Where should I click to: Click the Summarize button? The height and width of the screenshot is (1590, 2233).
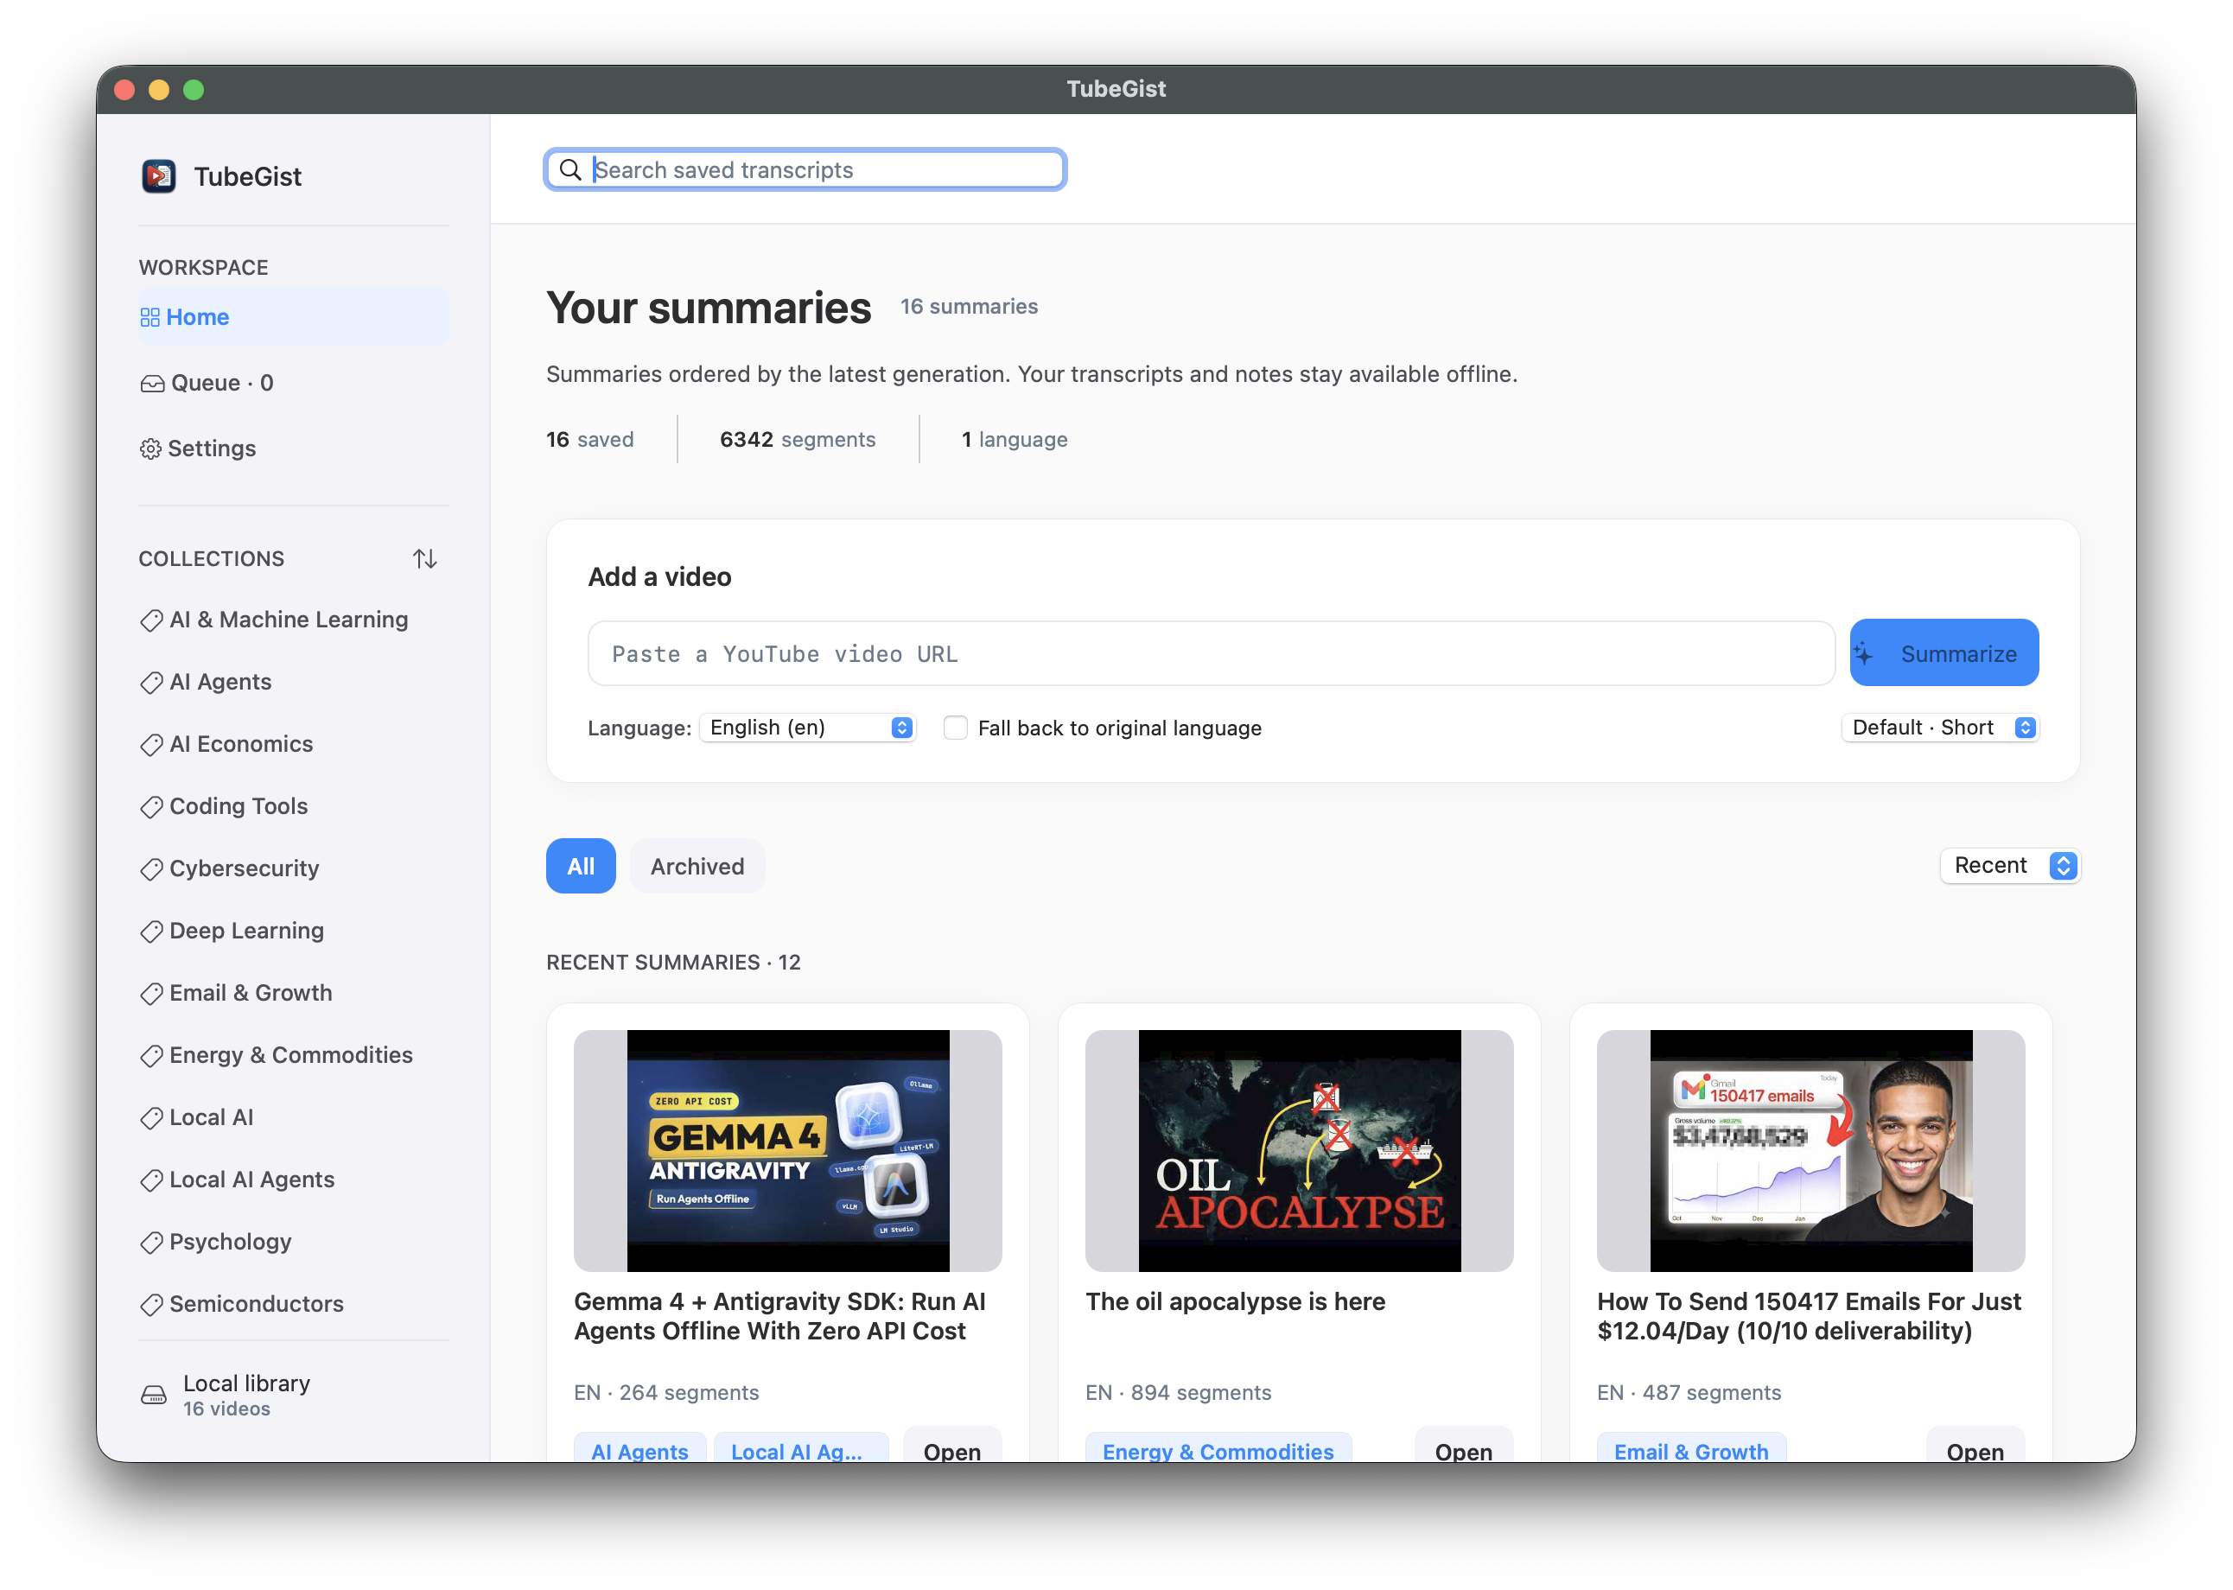pos(1944,653)
